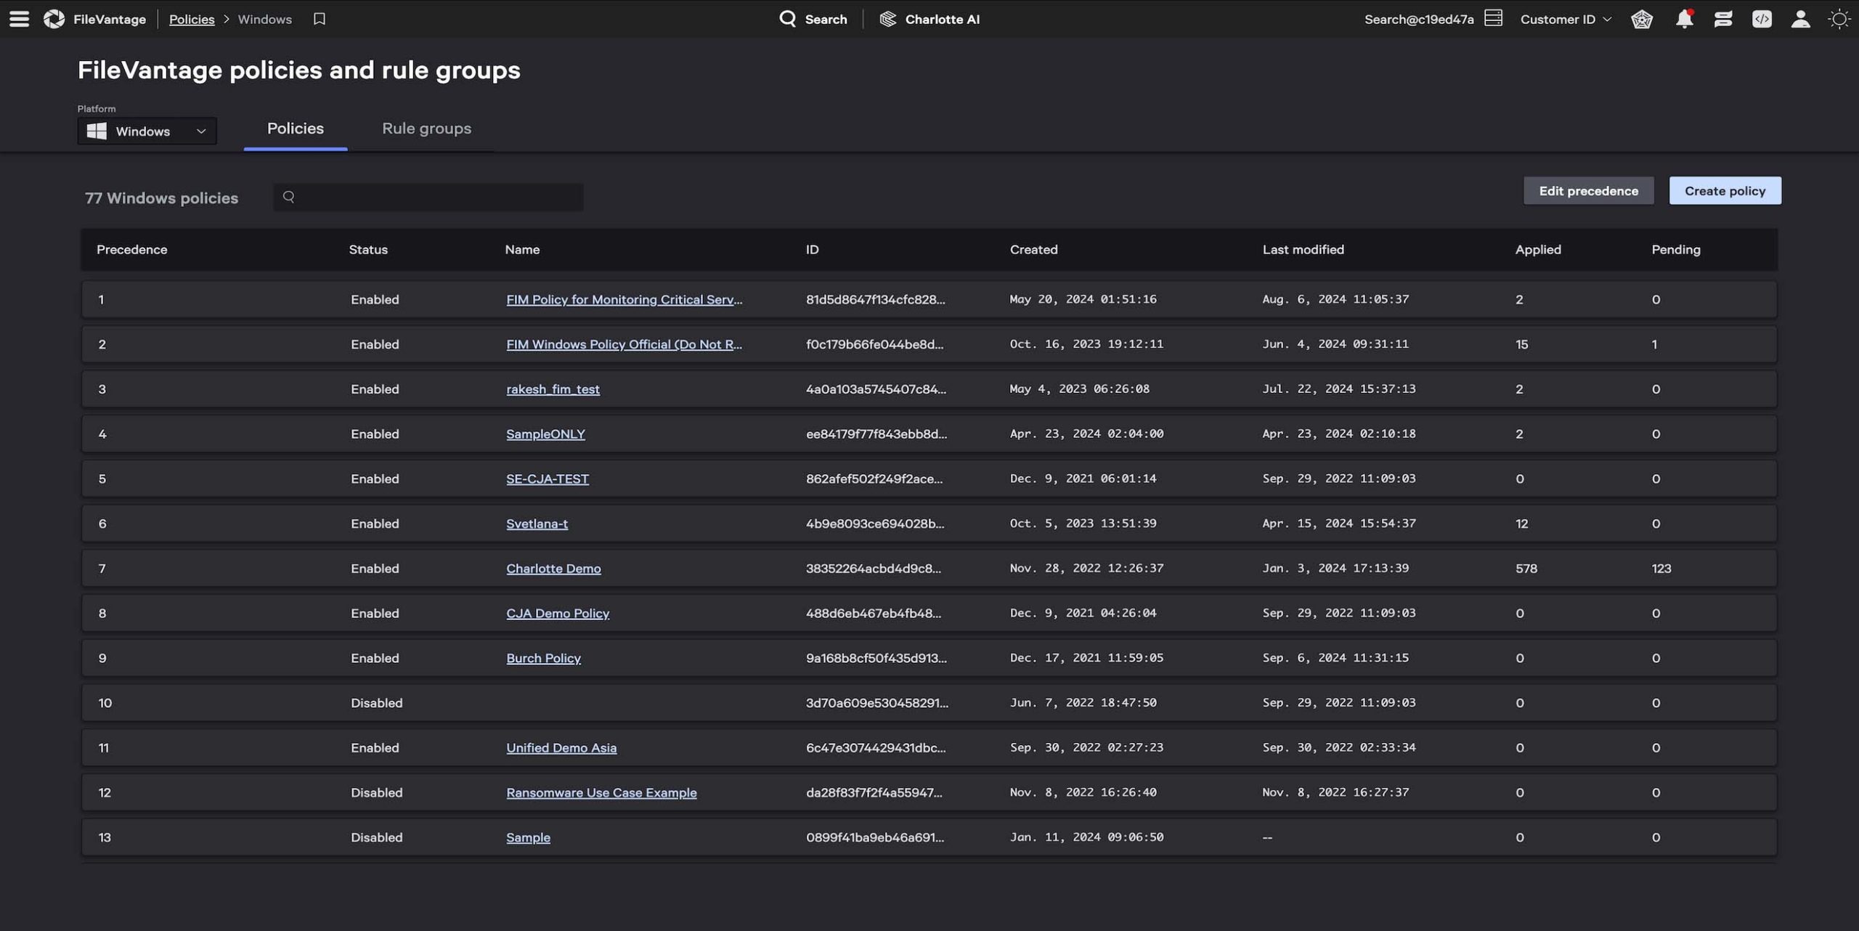This screenshot has width=1859, height=931.
Task: Open the Platform Windows dropdown
Action: (x=146, y=131)
